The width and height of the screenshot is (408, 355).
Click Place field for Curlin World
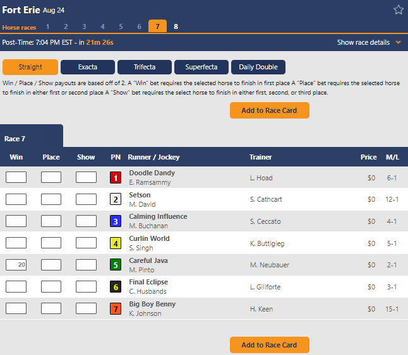pos(51,243)
